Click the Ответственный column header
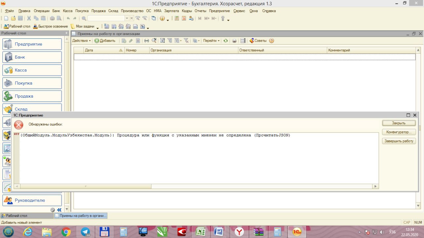The image size is (424, 238). (x=283, y=50)
